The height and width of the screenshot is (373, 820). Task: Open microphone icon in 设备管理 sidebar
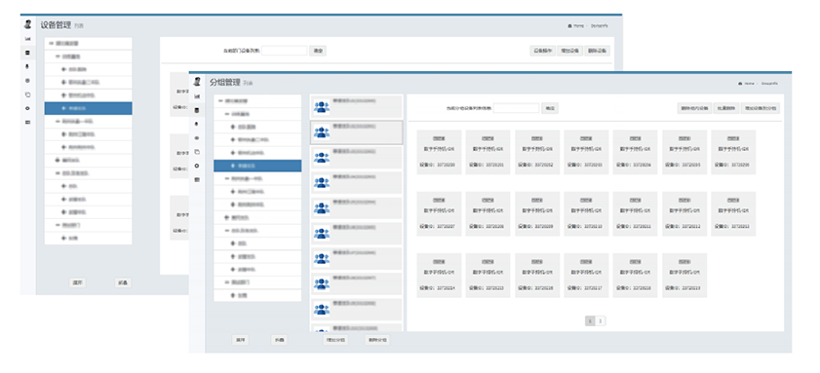tap(27, 66)
